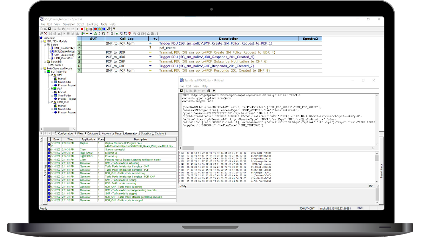
Task: Open the Event Log menu
Action: 92,25
